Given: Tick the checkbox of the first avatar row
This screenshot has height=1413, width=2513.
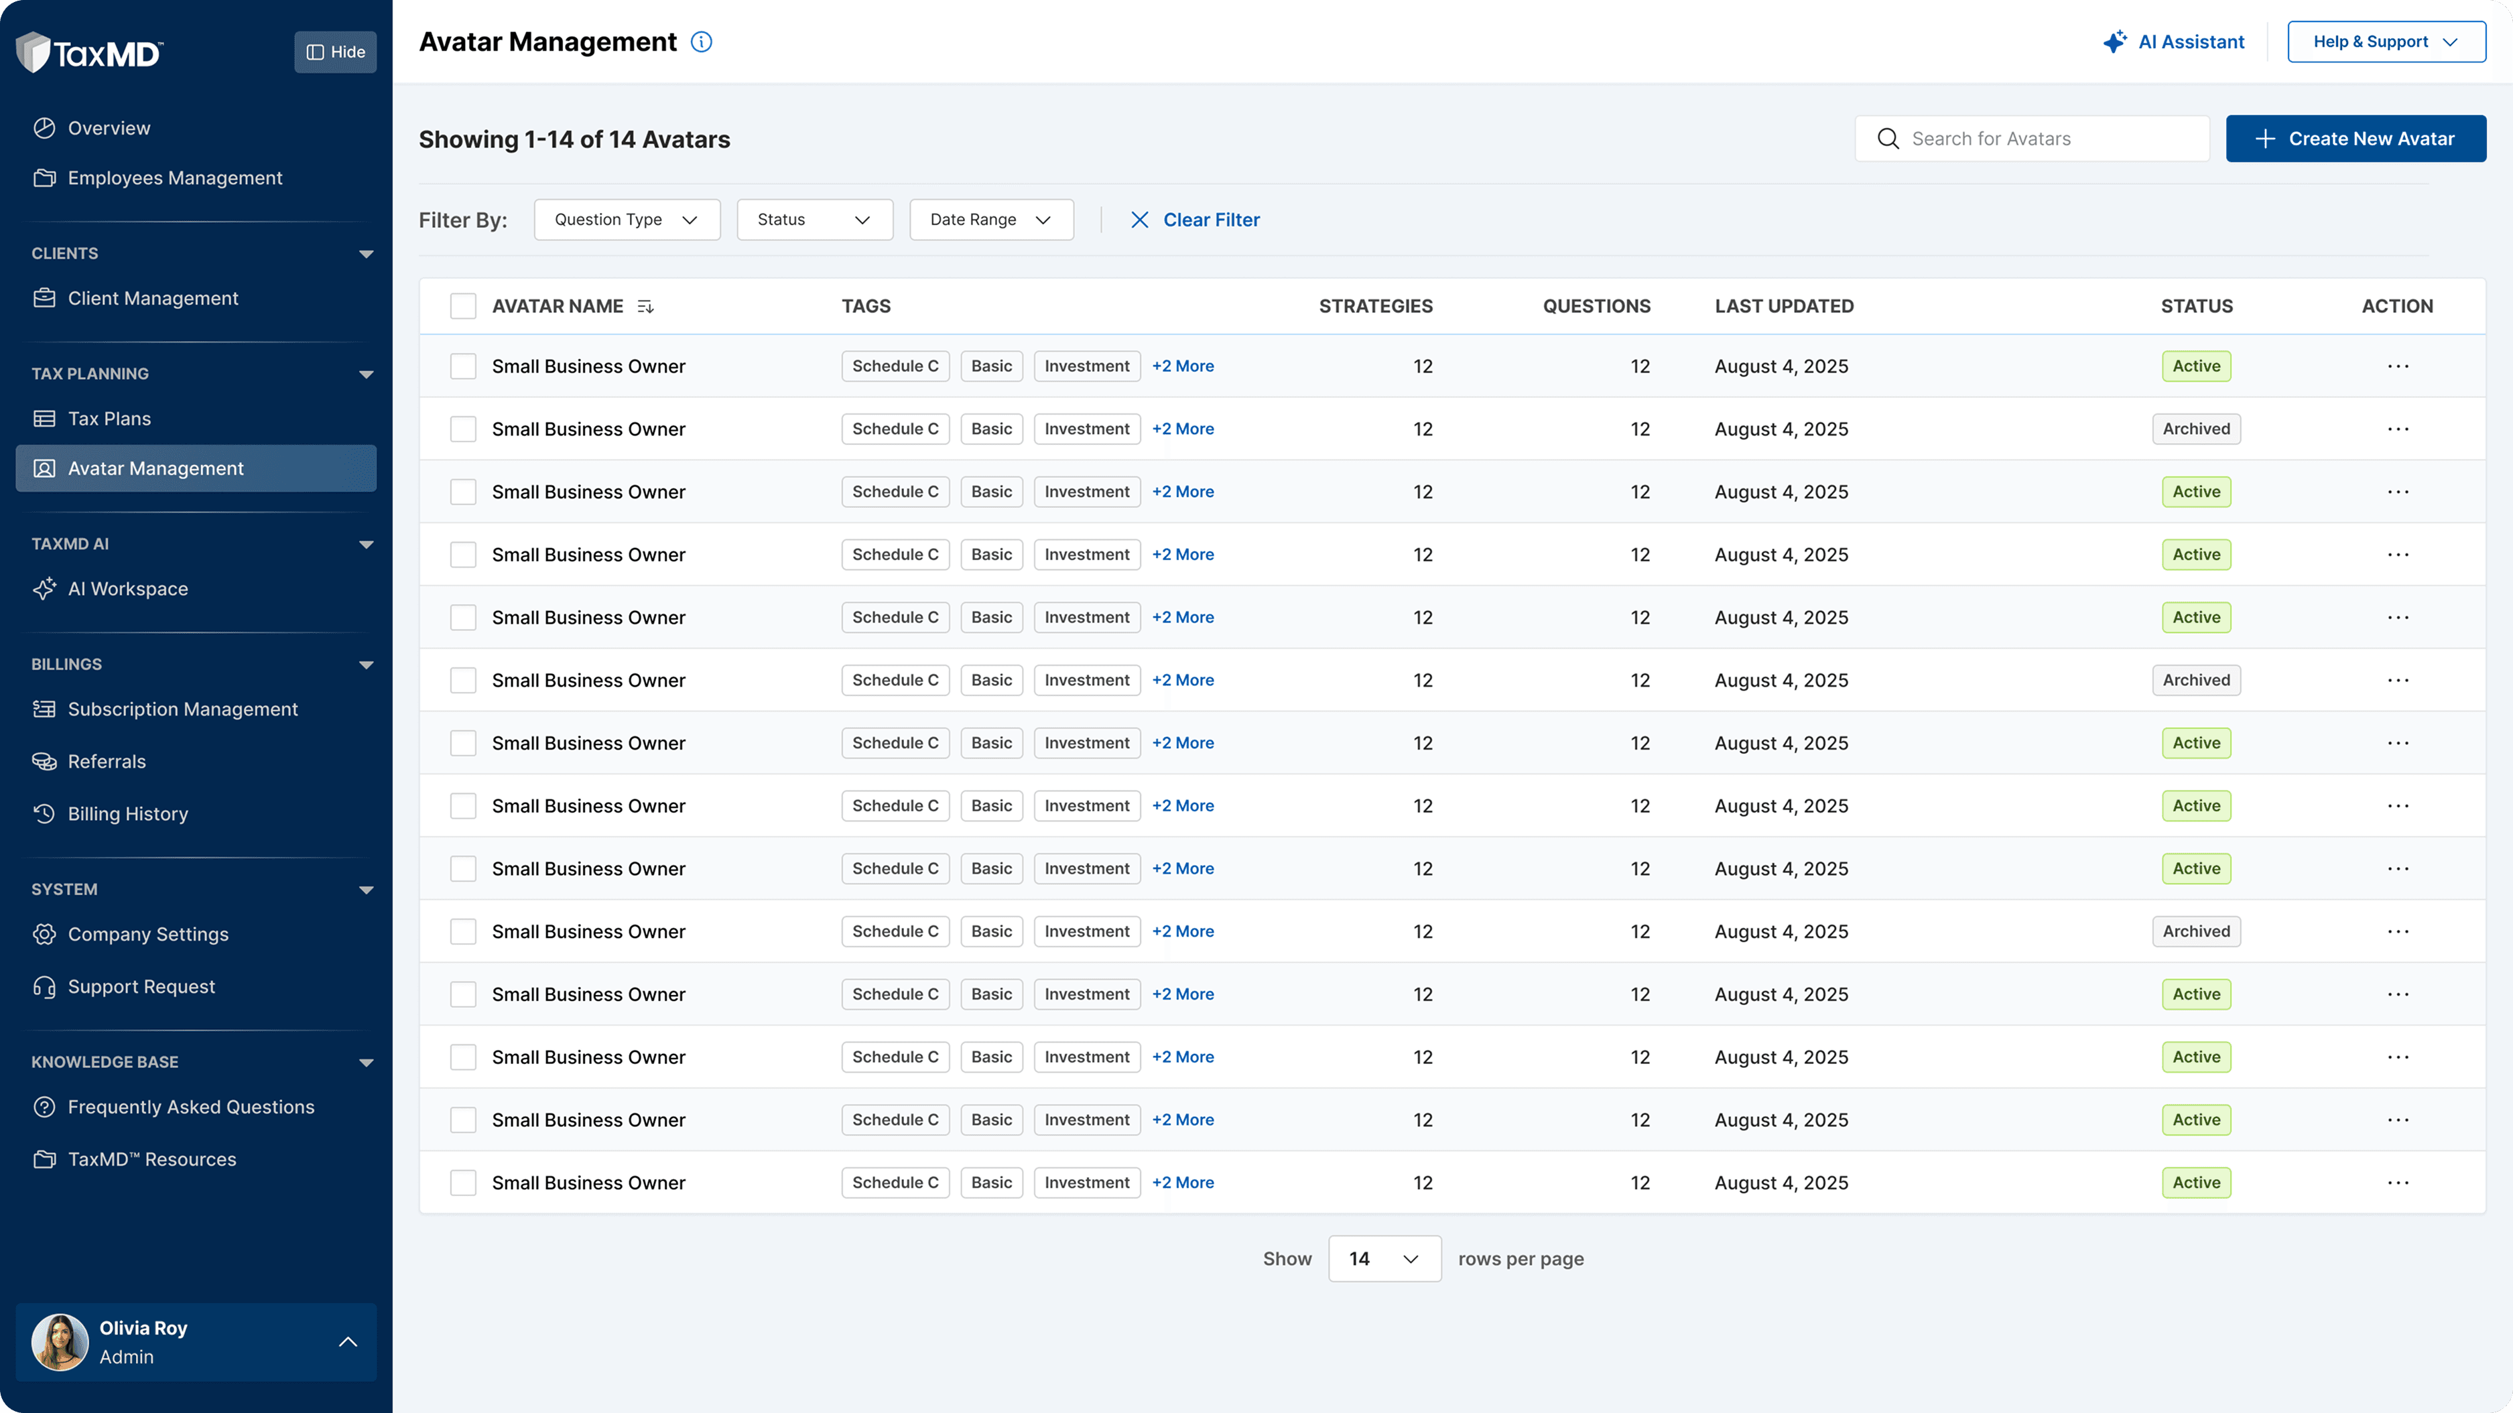Looking at the screenshot, I should tap(463, 366).
